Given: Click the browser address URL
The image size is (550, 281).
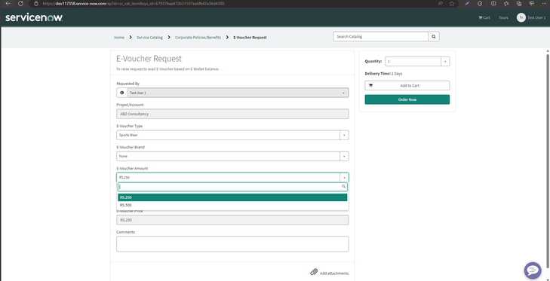Looking at the screenshot, I should point(134,4).
